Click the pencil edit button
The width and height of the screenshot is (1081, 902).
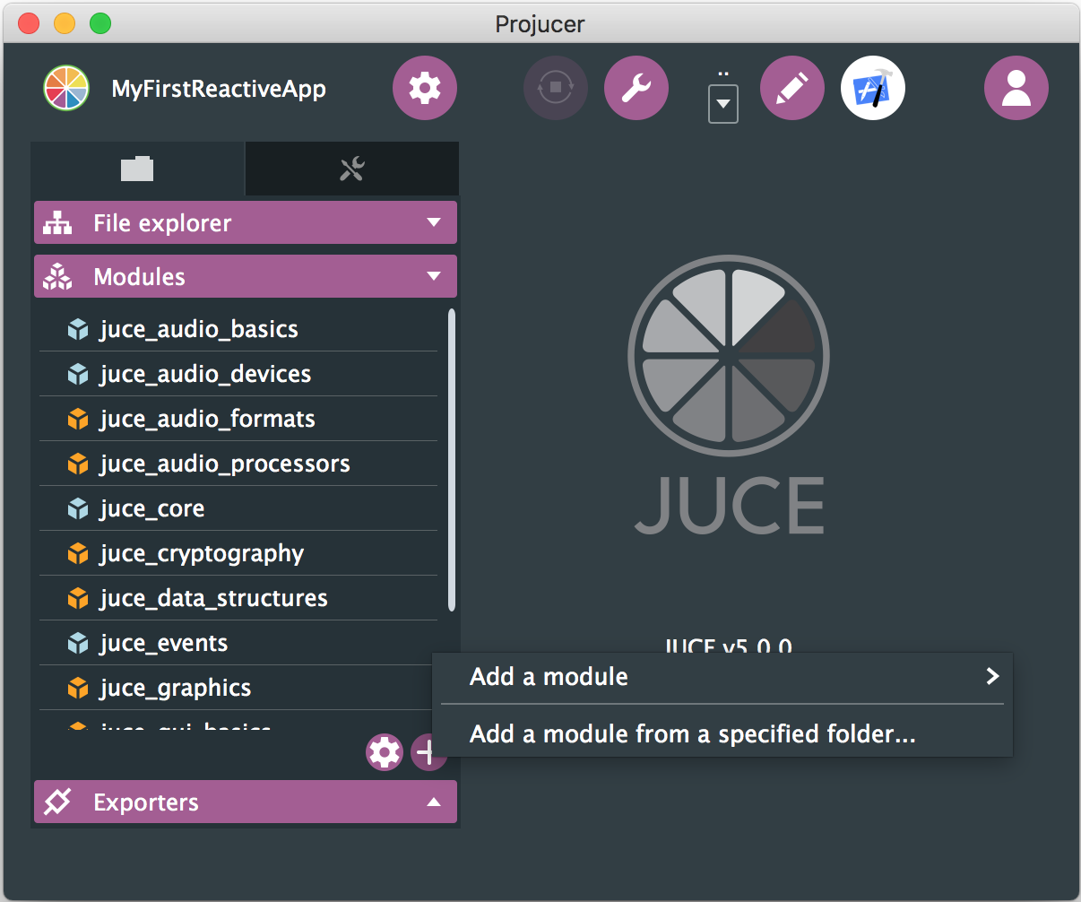coord(792,88)
